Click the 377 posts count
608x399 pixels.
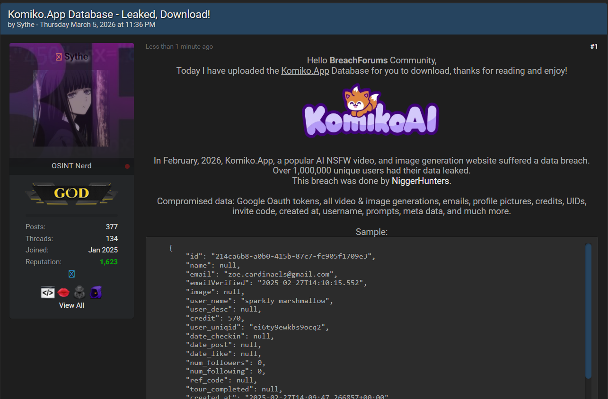click(112, 227)
